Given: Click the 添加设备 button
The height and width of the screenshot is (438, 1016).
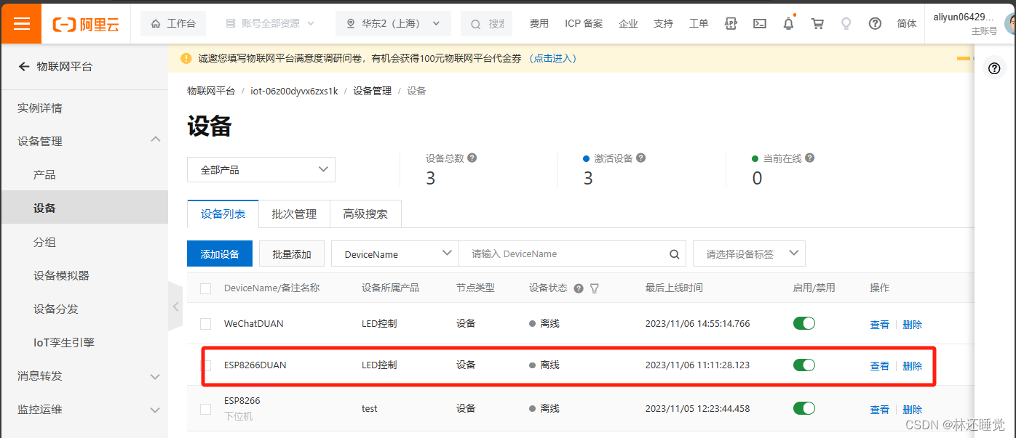Looking at the screenshot, I should [220, 254].
